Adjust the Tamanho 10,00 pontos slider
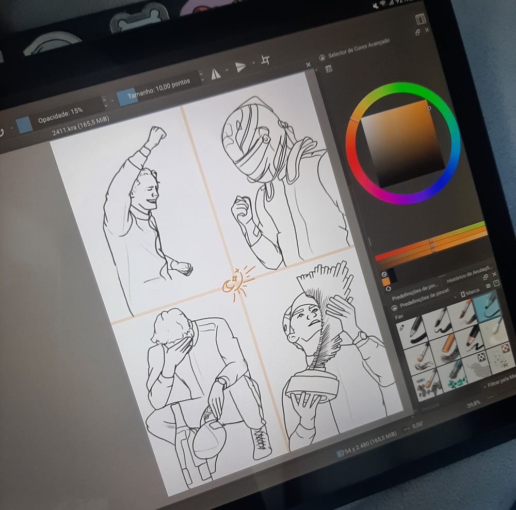This screenshot has width=516, height=510. click(159, 88)
